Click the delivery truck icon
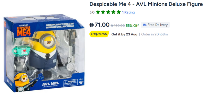205x102 pixels. click(145, 25)
